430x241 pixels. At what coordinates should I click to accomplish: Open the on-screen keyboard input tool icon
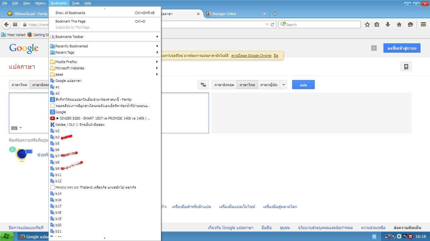(14, 128)
